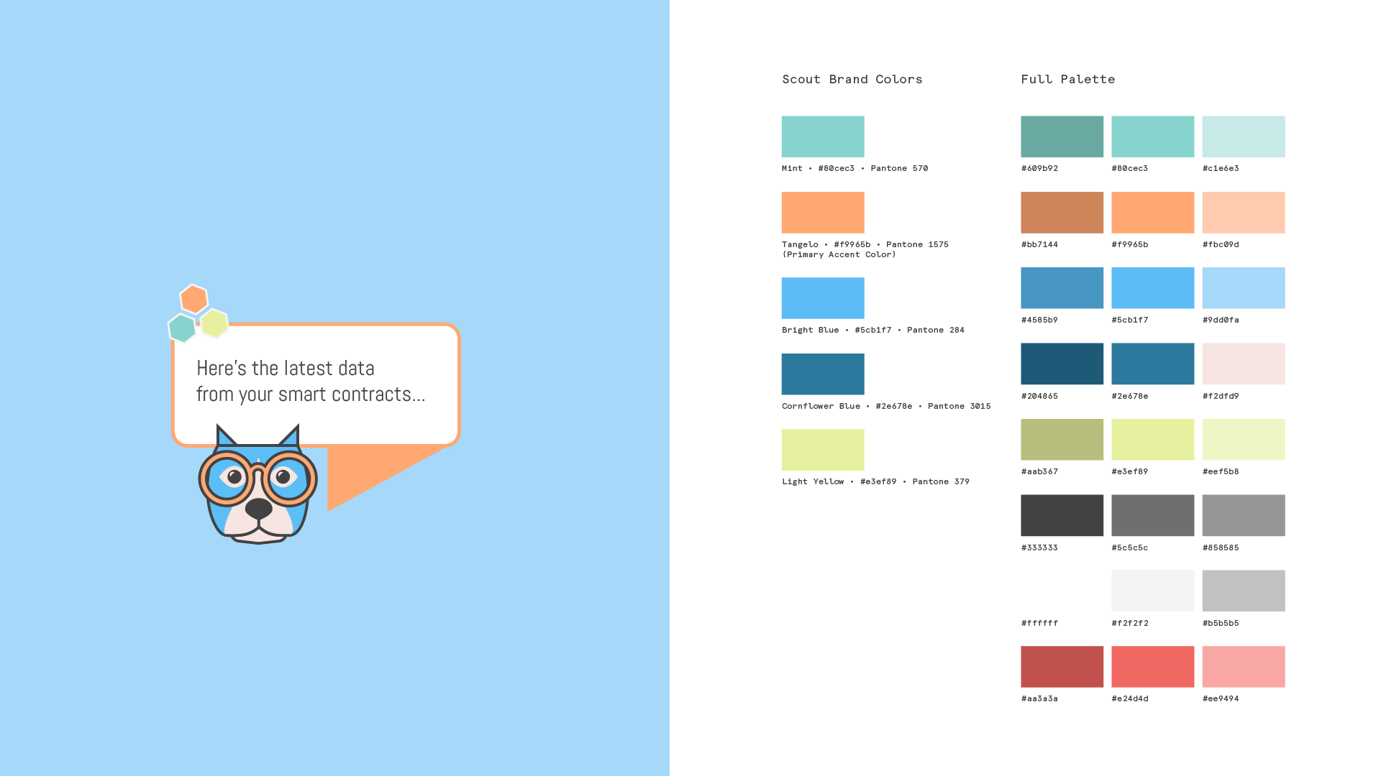Select the Light Yellow brand swatch
The width and height of the screenshot is (1381, 776).
tap(823, 450)
